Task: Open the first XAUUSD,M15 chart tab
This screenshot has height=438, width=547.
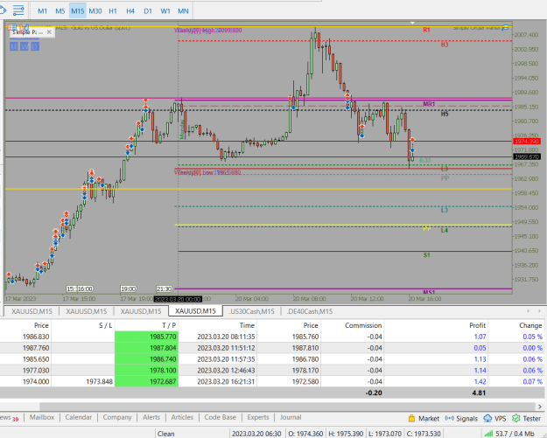Action: click(x=32, y=311)
